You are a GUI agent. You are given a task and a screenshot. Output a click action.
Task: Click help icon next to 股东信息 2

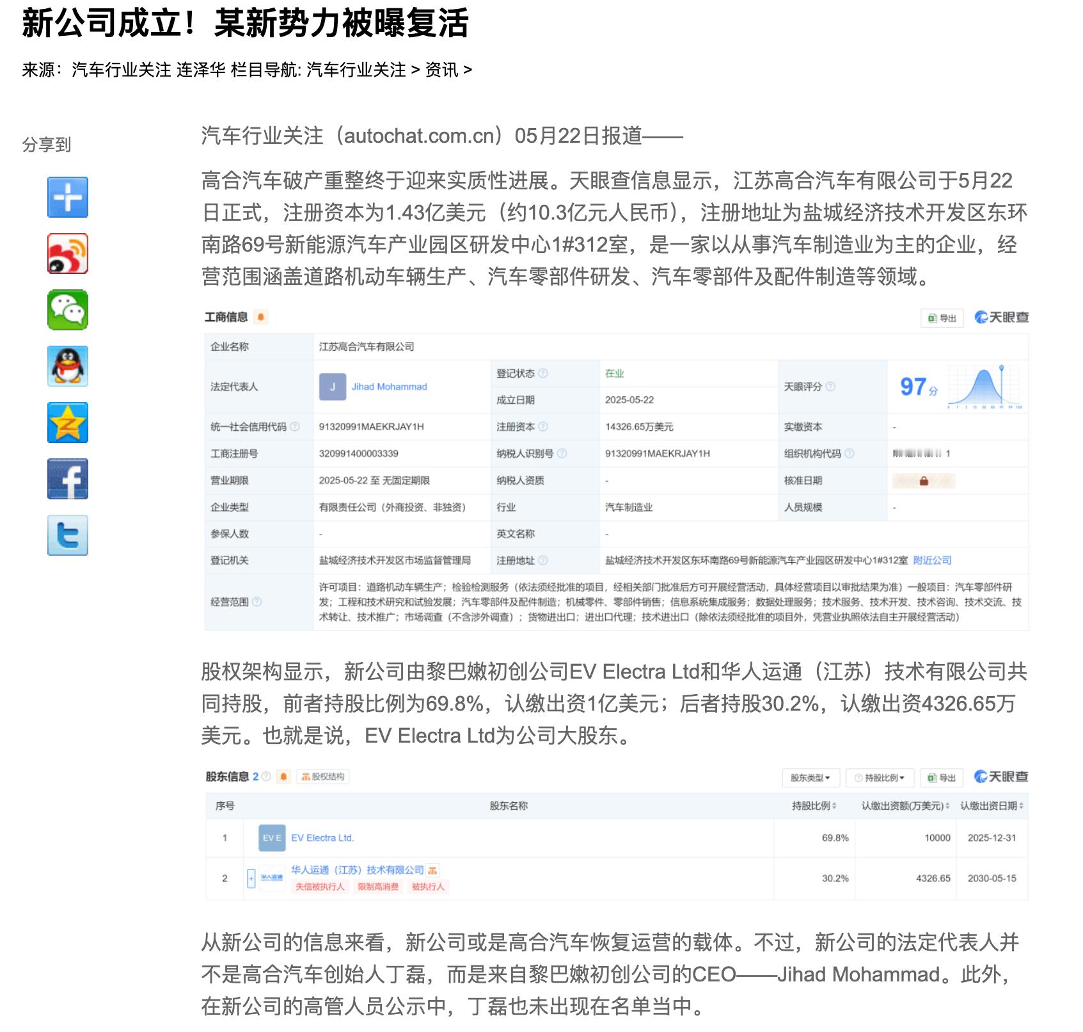coord(266,777)
